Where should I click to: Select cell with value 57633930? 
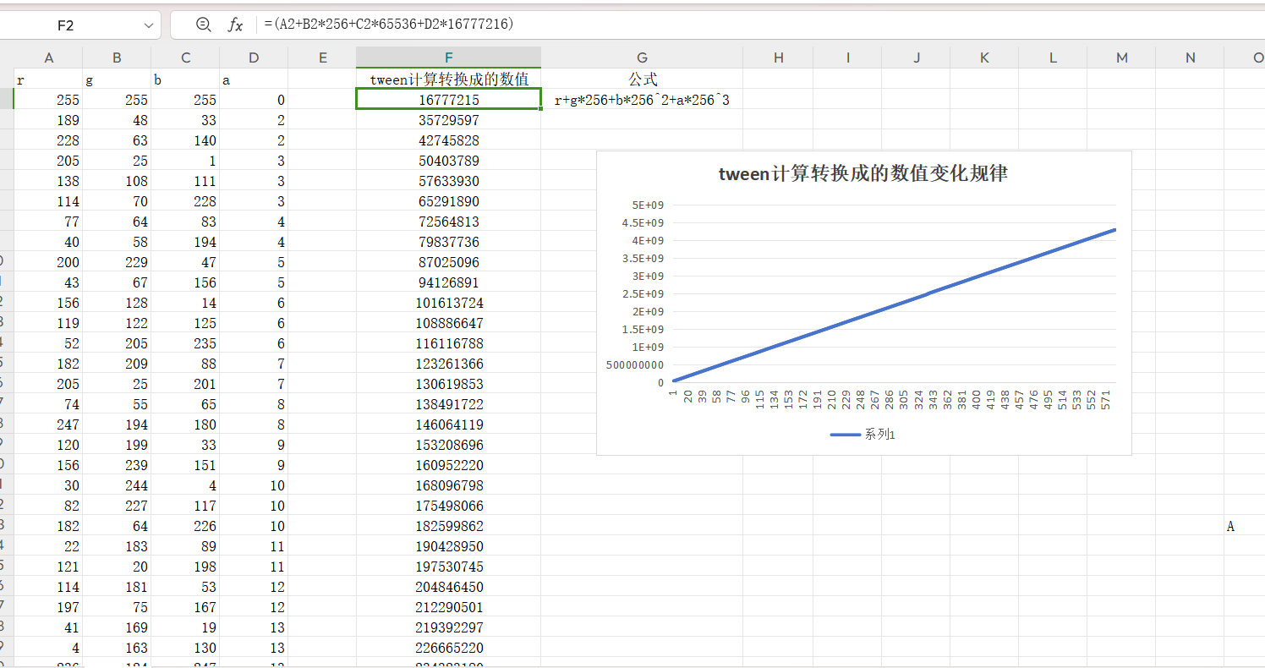coord(449,181)
